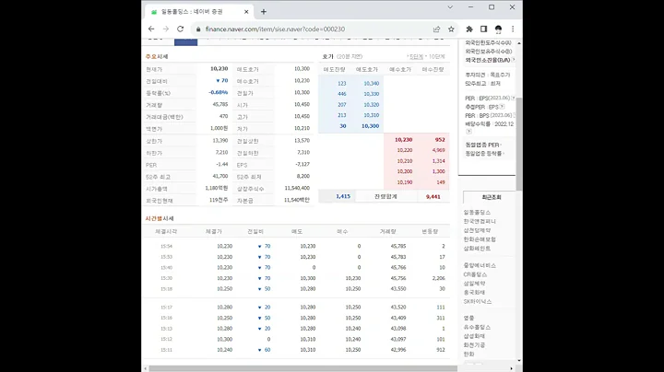Open 화천기공 in recent list

474,345
